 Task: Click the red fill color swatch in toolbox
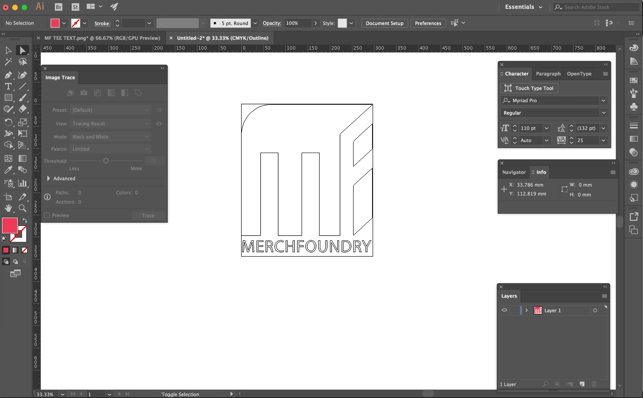pyautogui.click(x=10, y=225)
